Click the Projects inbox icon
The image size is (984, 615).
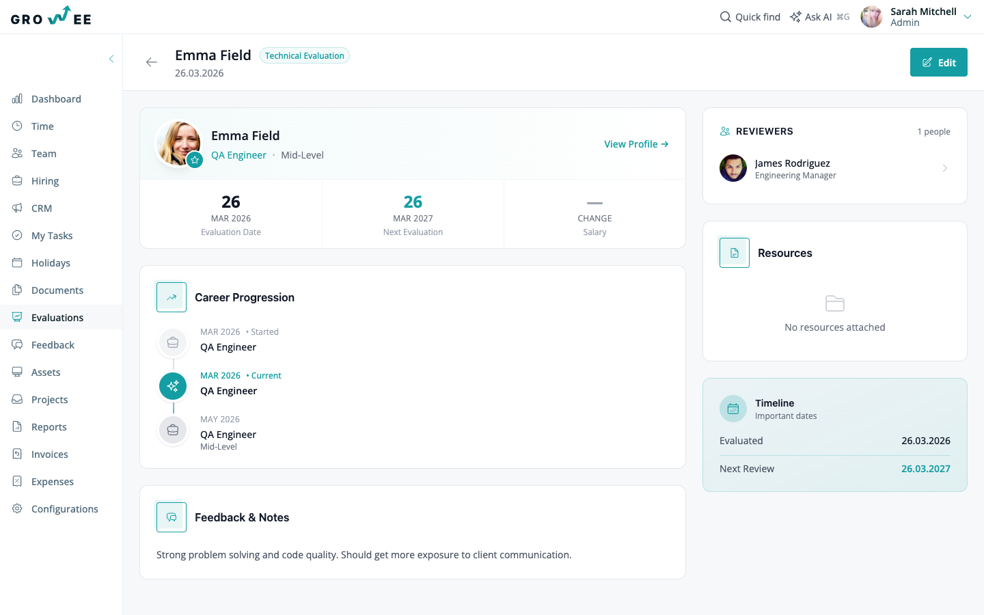tap(17, 400)
